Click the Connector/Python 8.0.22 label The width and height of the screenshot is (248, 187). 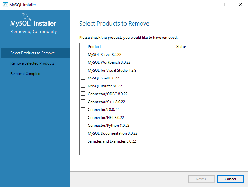click(x=109, y=126)
